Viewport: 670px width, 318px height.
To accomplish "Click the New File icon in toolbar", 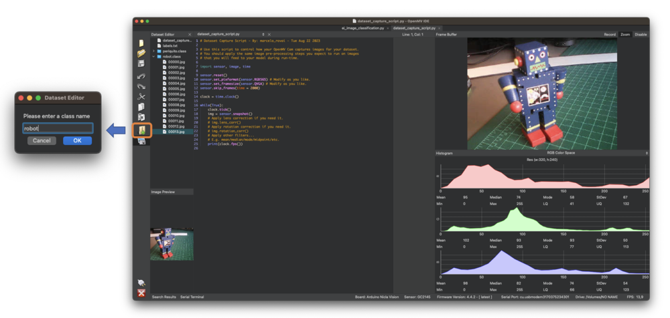I will (141, 43).
